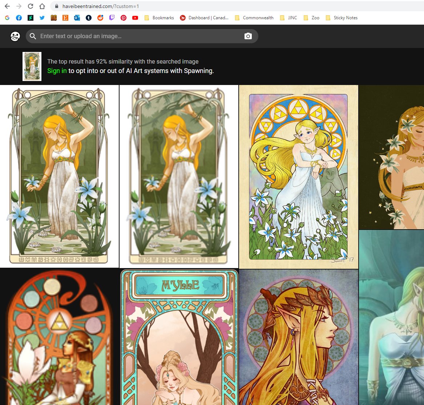Open the orange stained-glass Triforce result

(x=59, y=337)
